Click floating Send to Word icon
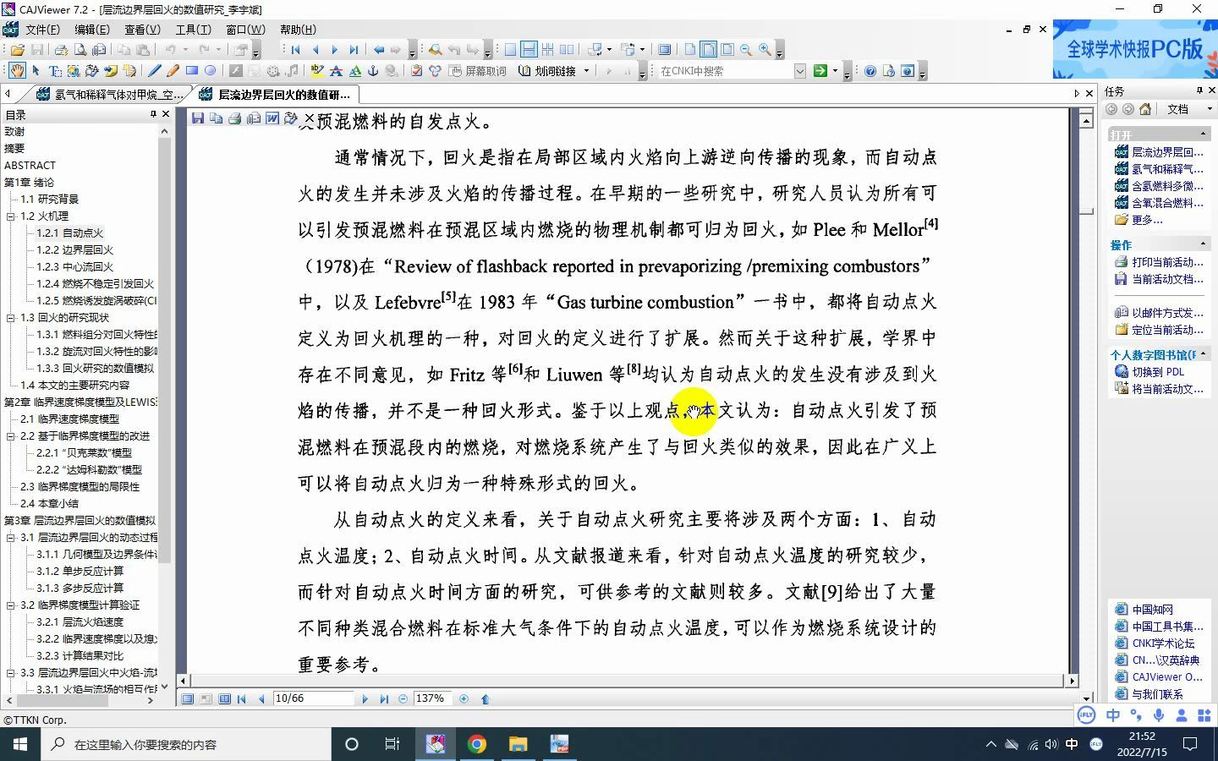This screenshot has height=761, width=1218. click(x=272, y=118)
